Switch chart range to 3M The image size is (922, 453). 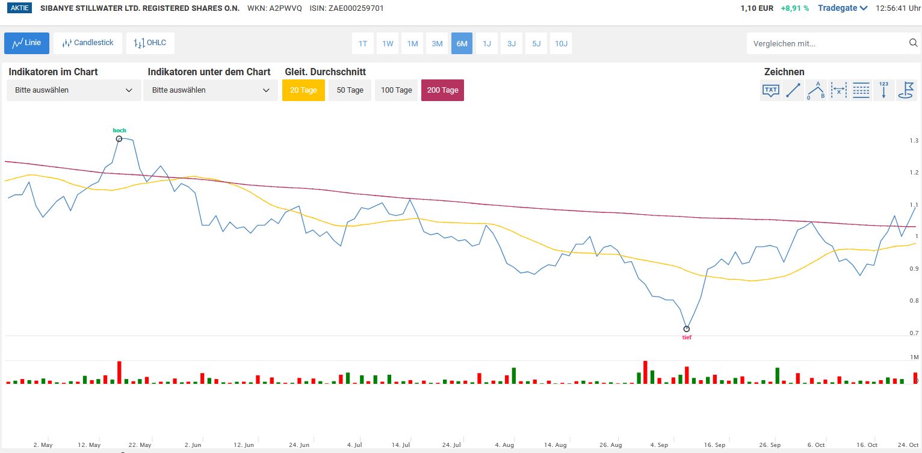(x=438, y=43)
